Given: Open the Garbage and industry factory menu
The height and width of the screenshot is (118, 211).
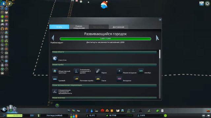Looking at the screenshot, I should (x=97, y=111).
